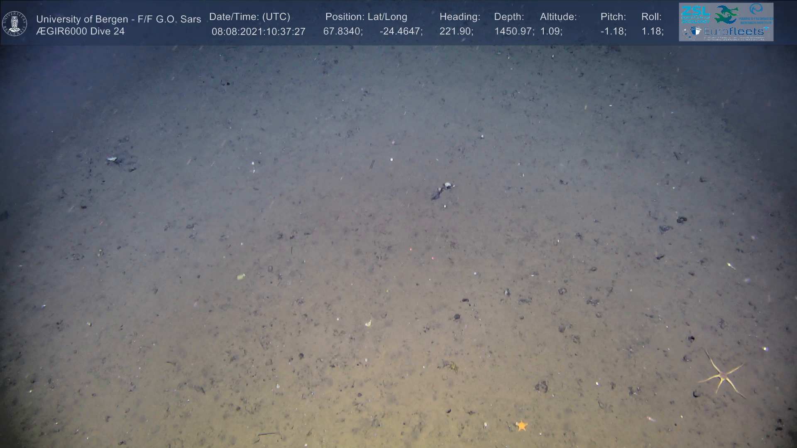This screenshot has height=448, width=797.
Task: Click the ZSL Institute of Zoology logo
Action: tap(695, 14)
